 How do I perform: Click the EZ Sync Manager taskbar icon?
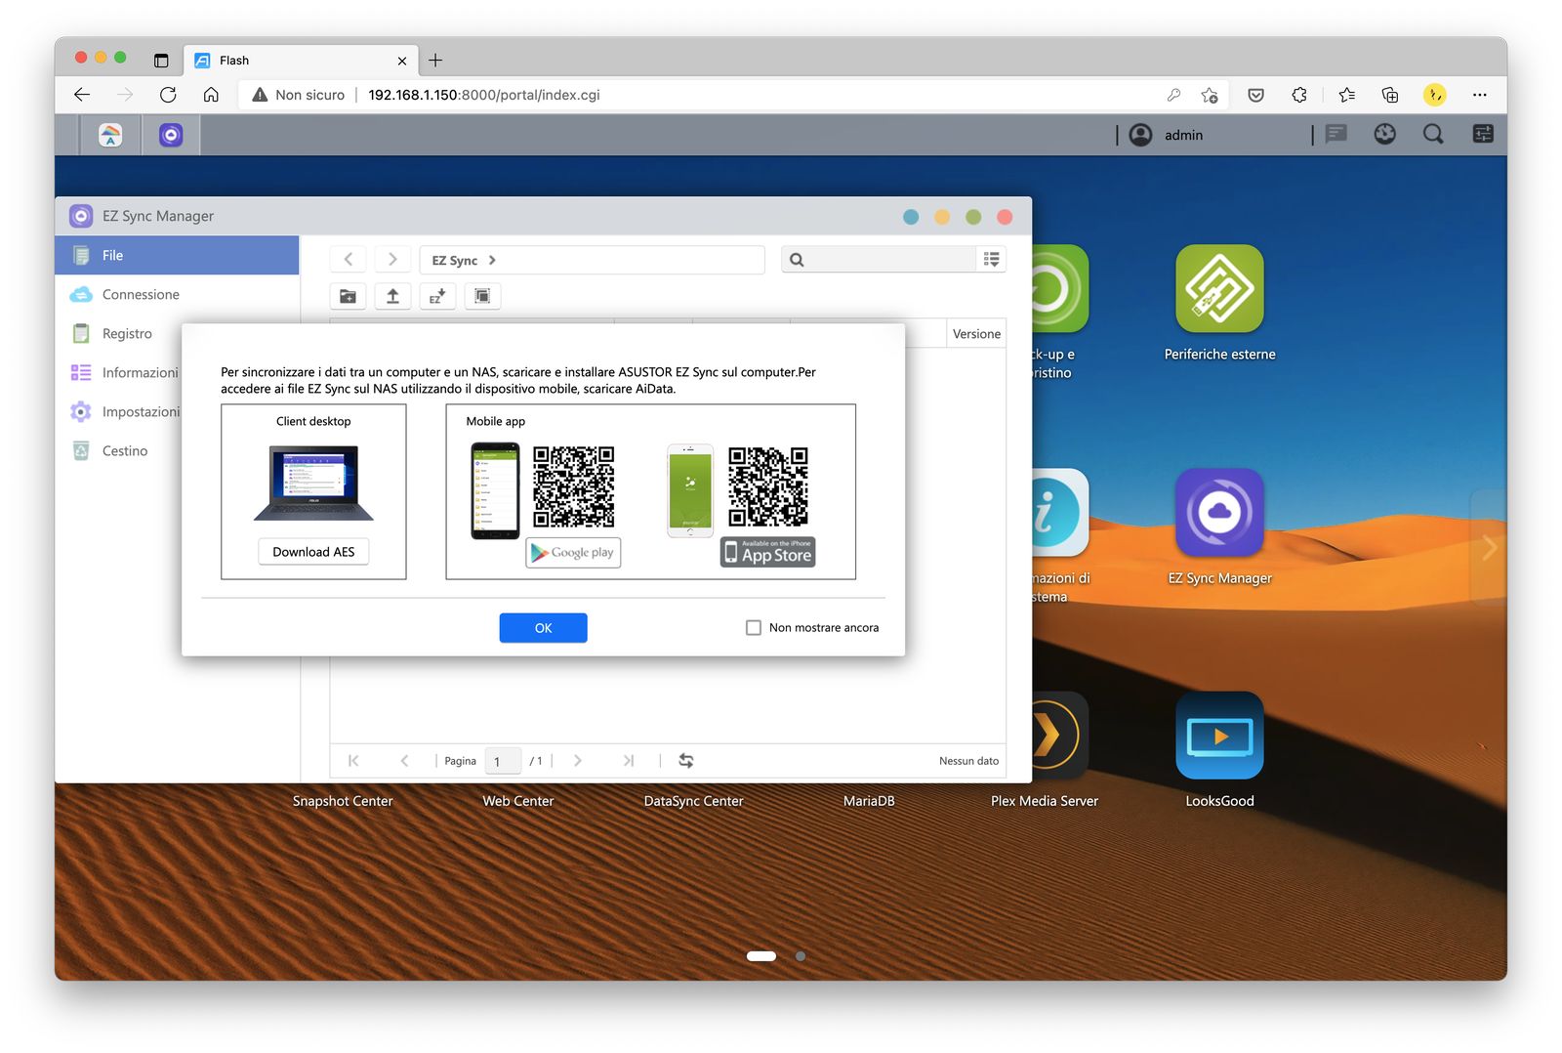click(x=171, y=135)
